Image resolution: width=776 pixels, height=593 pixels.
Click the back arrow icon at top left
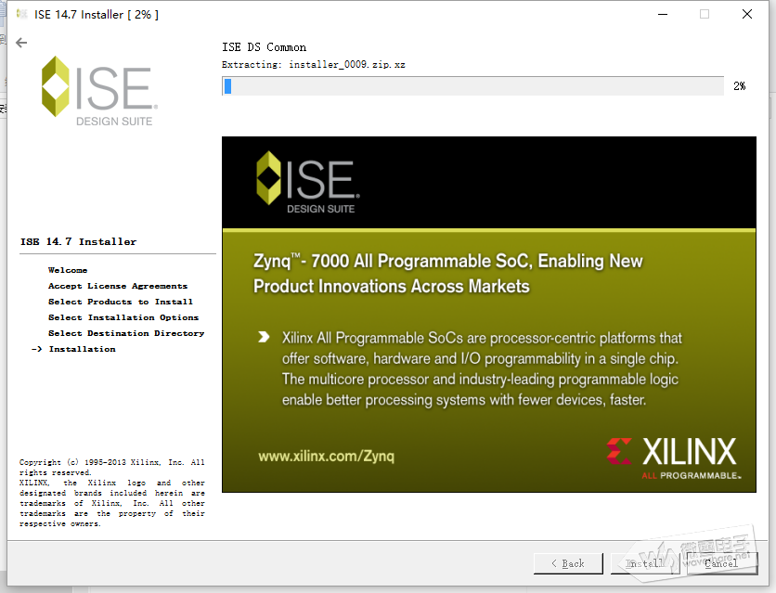coord(21,43)
